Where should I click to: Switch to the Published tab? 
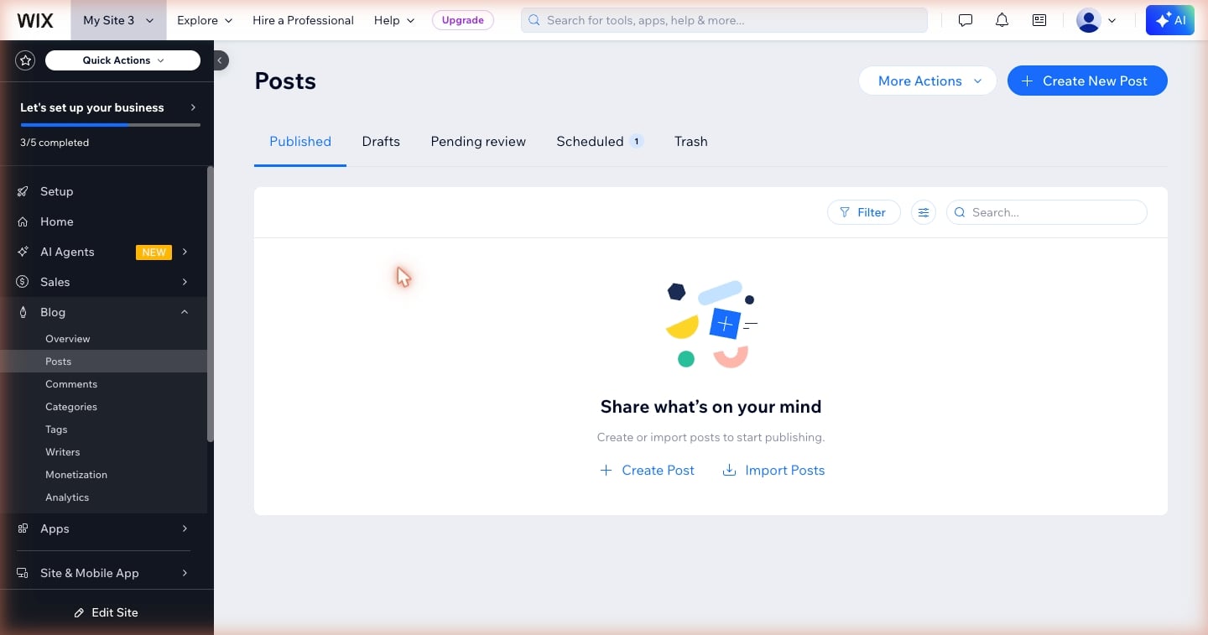click(300, 142)
